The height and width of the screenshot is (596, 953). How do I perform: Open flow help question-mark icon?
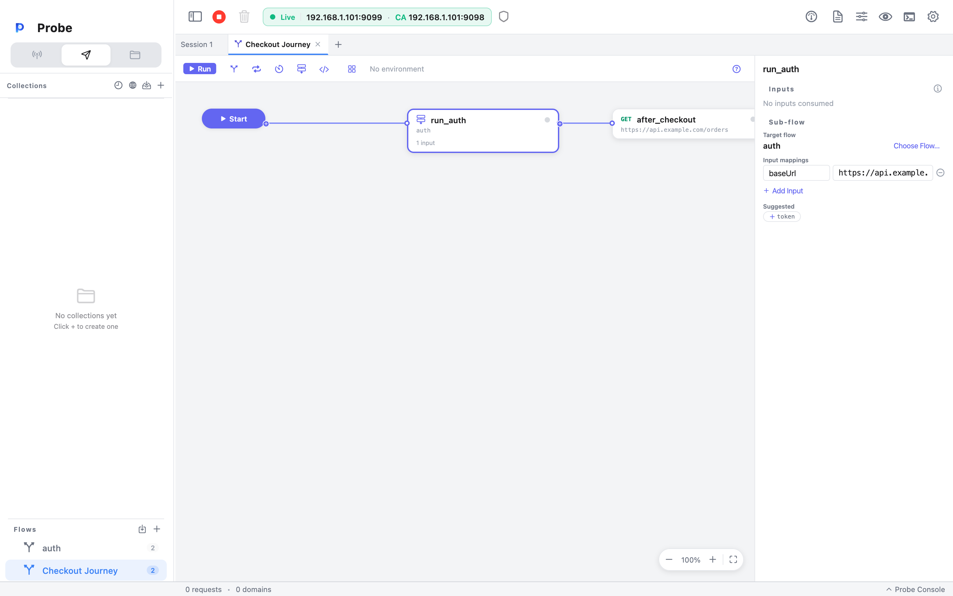[x=736, y=69]
